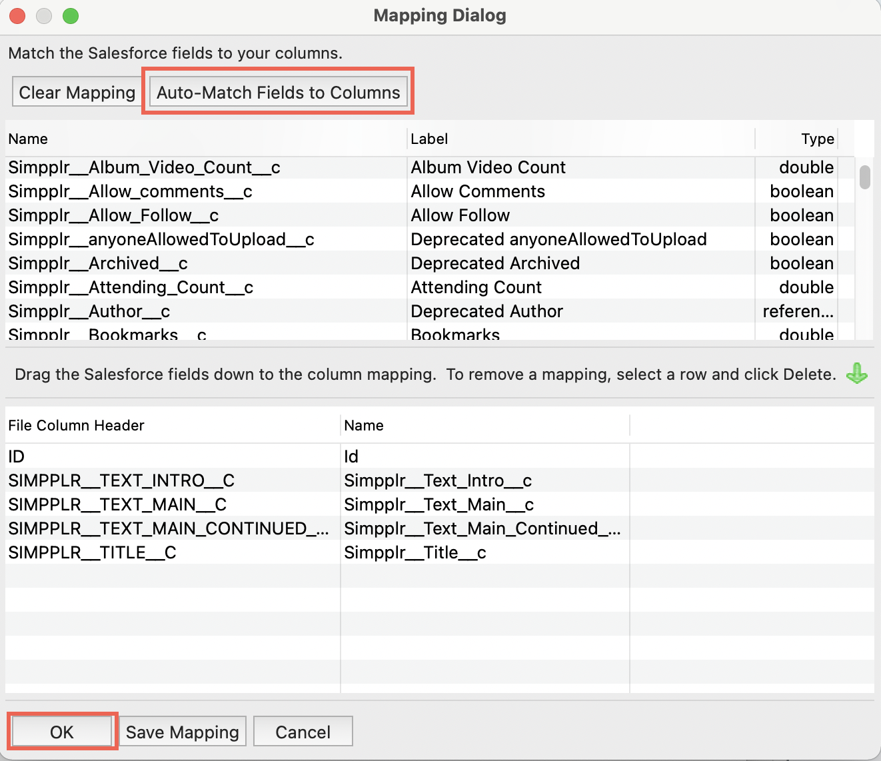The width and height of the screenshot is (881, 761).
Task: Click the Album Video Count label
Action: click(488, 167)
